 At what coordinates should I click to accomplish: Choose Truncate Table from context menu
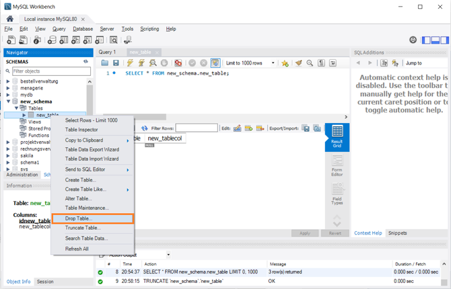[x=93, y=228]
